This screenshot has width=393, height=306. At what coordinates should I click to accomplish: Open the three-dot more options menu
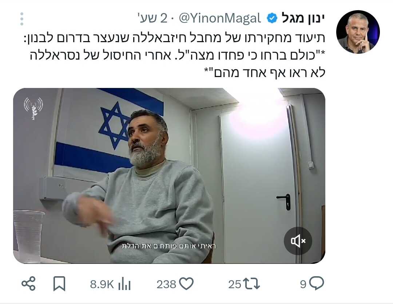tap(22, 19)
